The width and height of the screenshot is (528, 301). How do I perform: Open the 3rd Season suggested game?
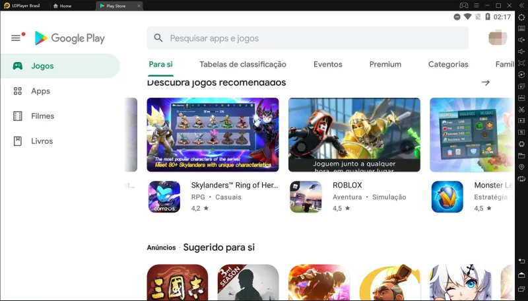point(248,283)
